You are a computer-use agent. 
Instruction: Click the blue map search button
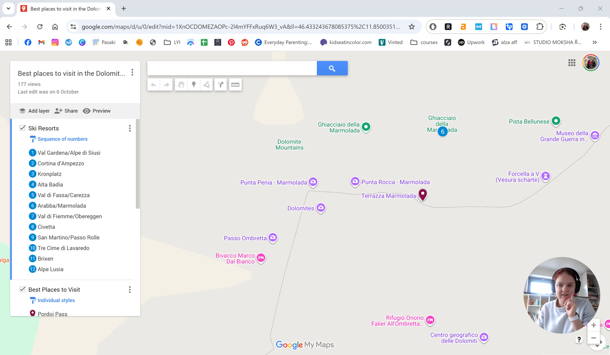332,68
